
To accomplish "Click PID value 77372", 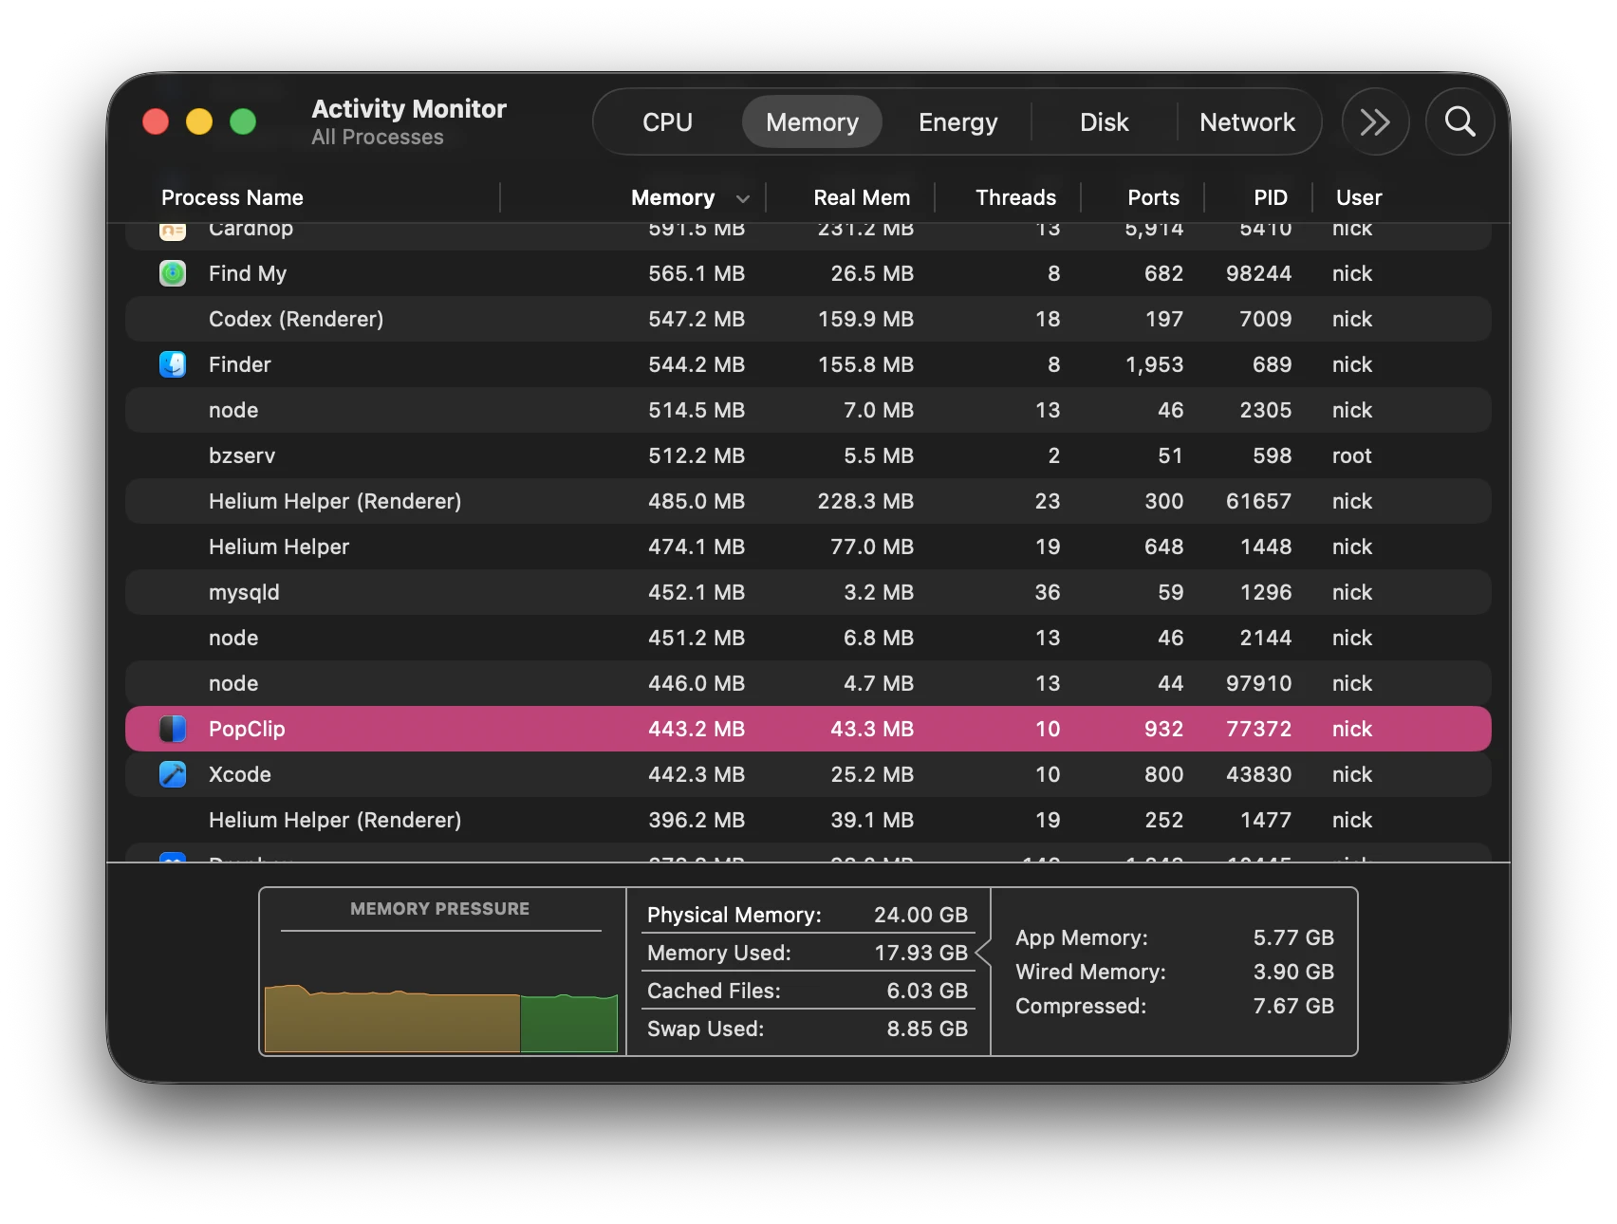I will 1258,729.
